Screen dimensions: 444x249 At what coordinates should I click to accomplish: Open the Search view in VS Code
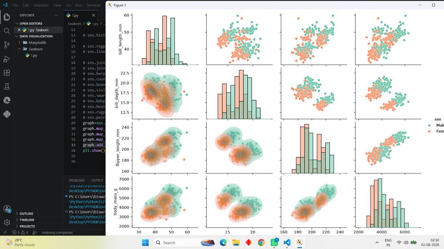click(x=7, y=31)
